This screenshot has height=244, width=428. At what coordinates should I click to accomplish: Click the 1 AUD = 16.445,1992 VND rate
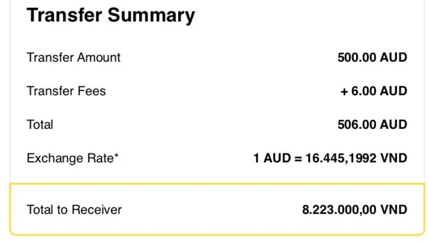[x=330, y=158]
